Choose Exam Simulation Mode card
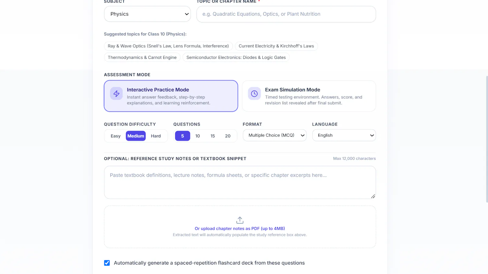The height and width of the screenshot is (274, 488). (309, 96)
